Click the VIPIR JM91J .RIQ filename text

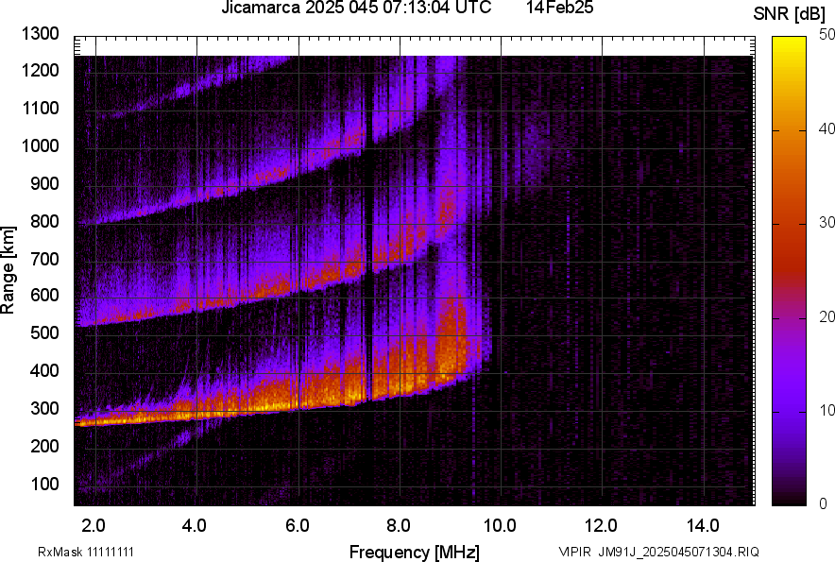[658, 552]
